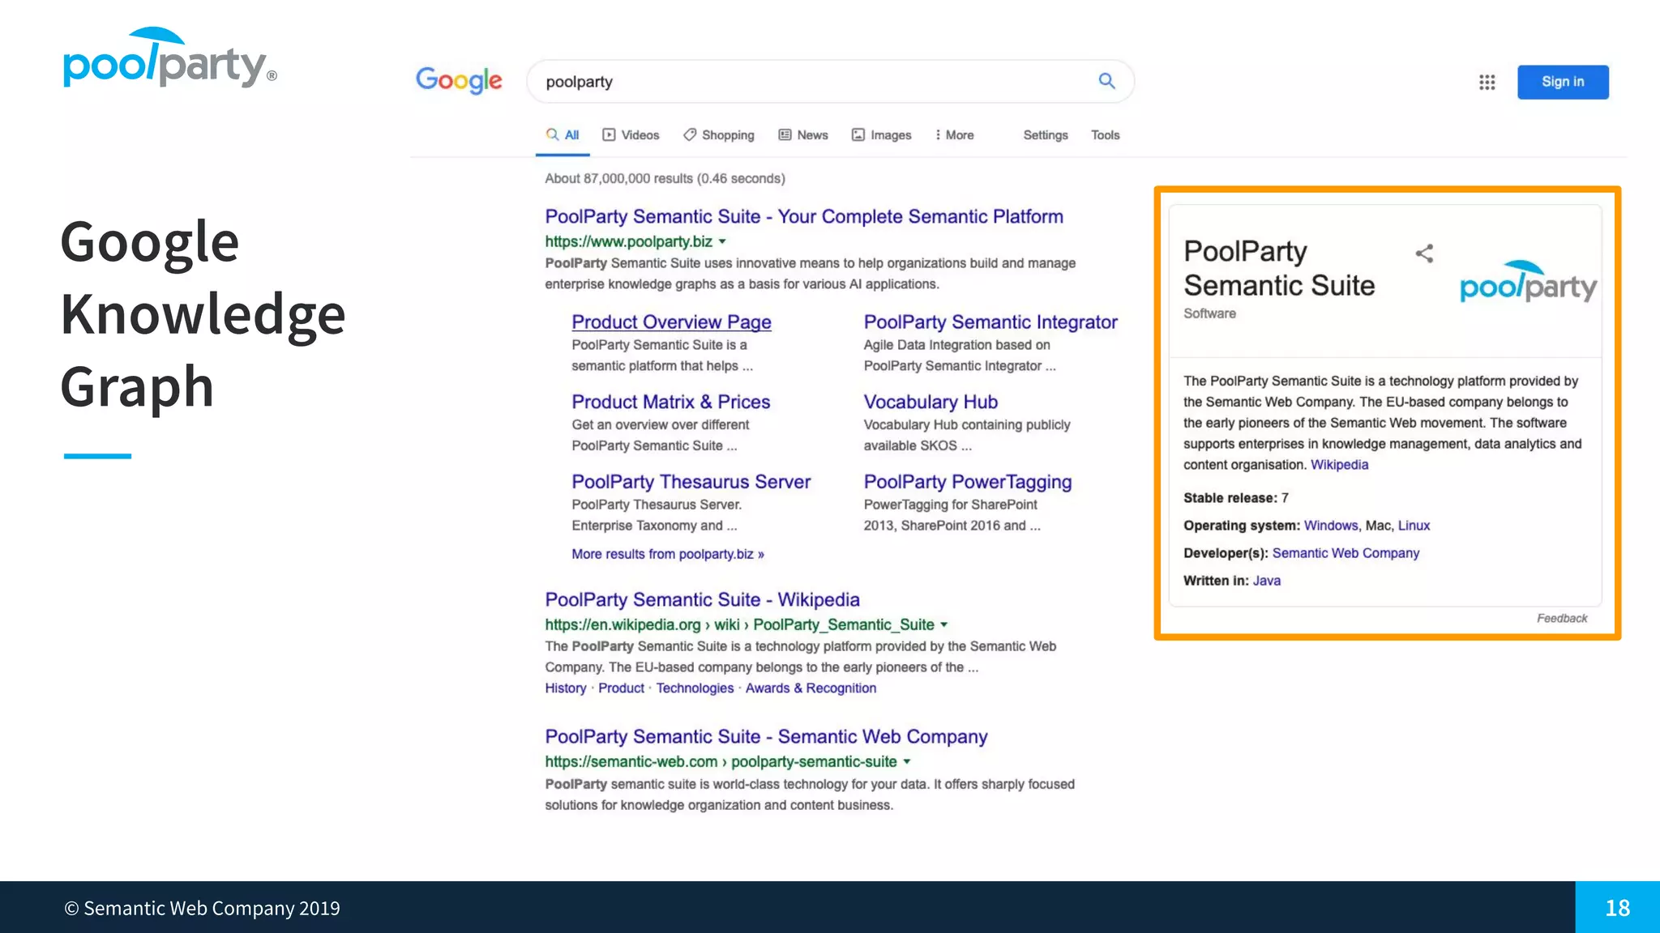Screen dimensions: 1660x933
Task: Click the Product sublink under Wikipedia result
Action: coord(622,688)
